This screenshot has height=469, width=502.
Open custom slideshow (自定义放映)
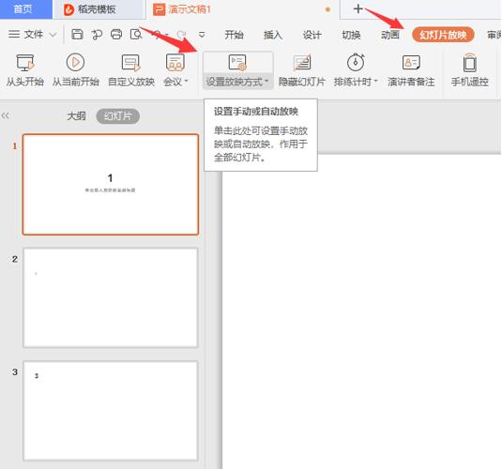[x=131, y=70]
